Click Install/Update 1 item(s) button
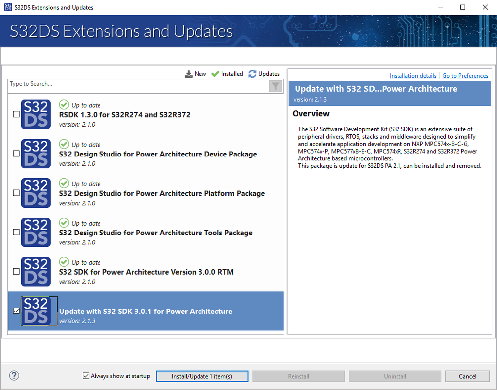 click(x=202, y=376)
